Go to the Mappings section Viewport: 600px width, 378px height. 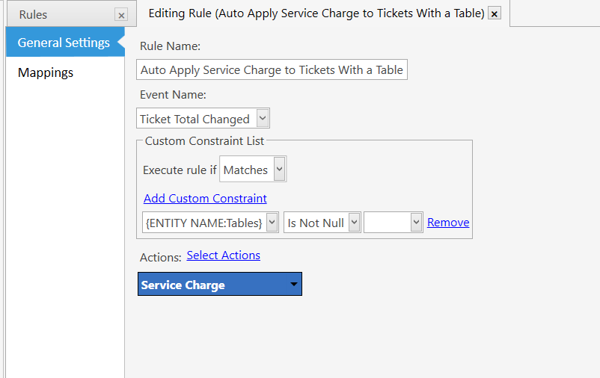46,72
